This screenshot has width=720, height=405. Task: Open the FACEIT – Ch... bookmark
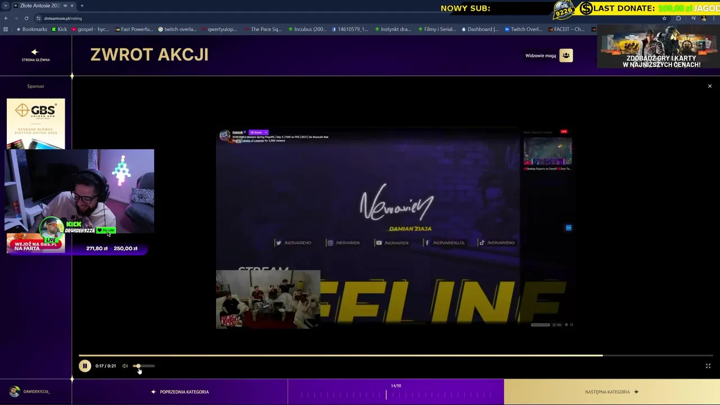click(x=566, y=29)
